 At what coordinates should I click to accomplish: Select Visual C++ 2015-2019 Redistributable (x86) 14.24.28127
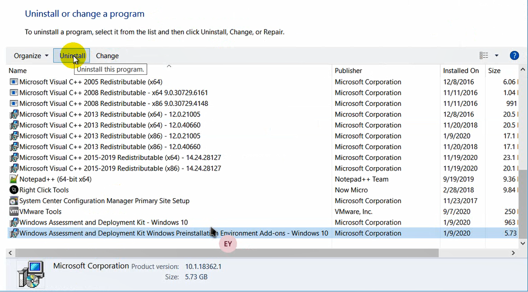click(x=120, y=168)
